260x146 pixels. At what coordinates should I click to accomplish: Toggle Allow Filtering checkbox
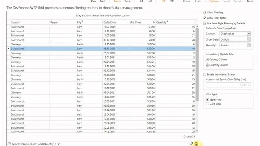click(x=205, y=13)
